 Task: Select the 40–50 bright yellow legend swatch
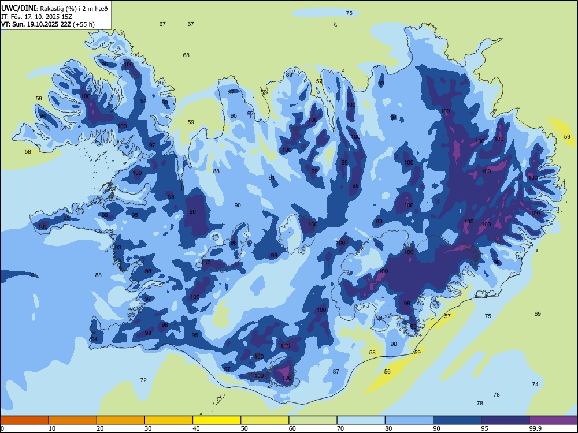coord(217,420)
